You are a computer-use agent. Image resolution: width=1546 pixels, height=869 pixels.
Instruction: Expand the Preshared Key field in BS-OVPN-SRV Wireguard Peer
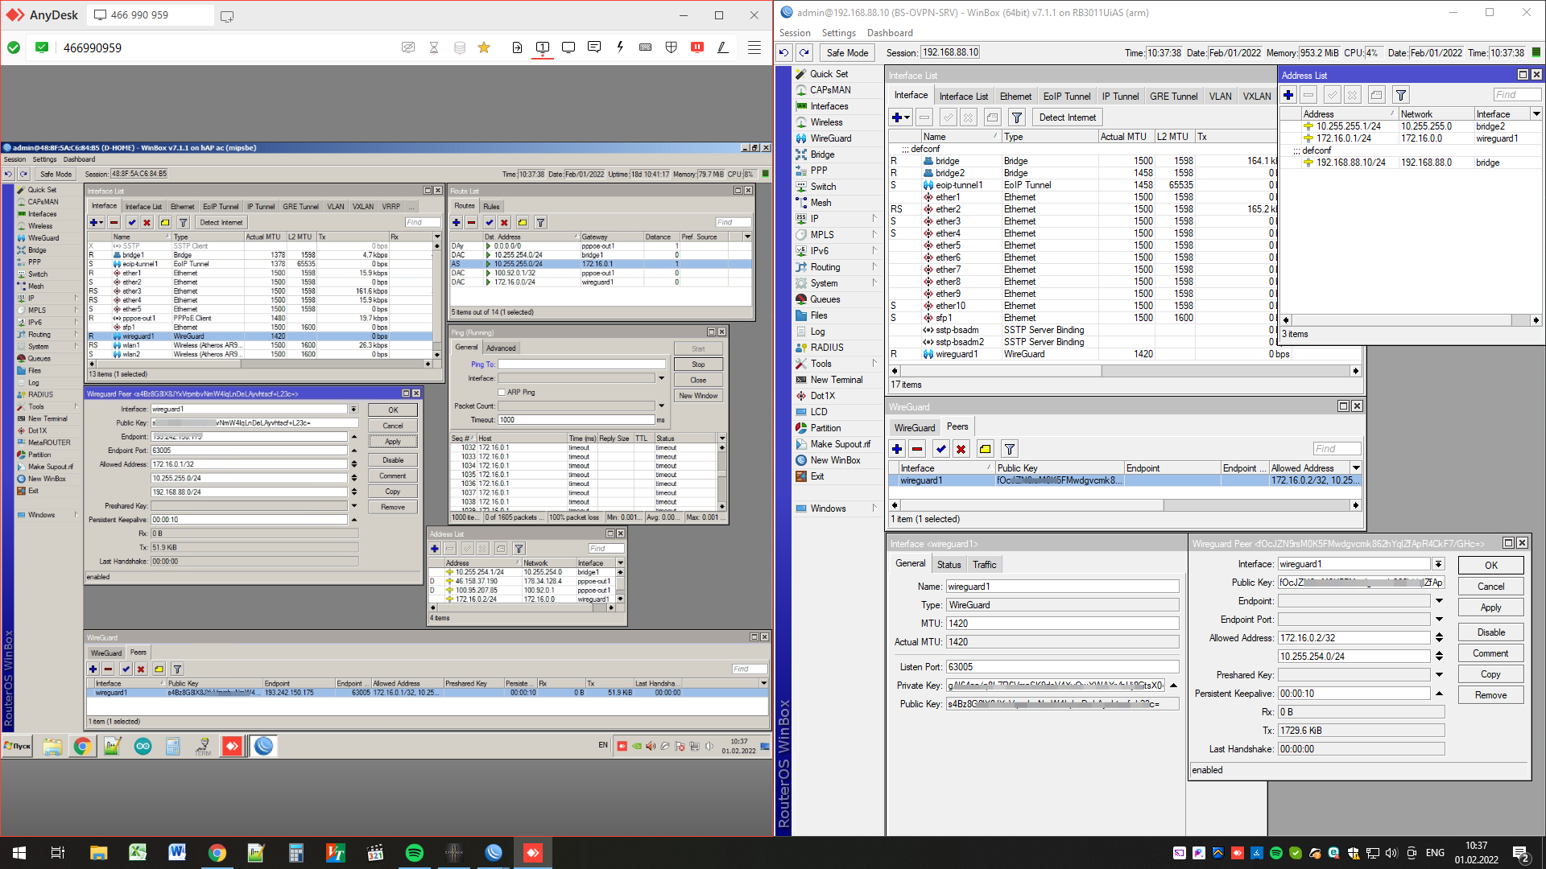point(1439,675)
